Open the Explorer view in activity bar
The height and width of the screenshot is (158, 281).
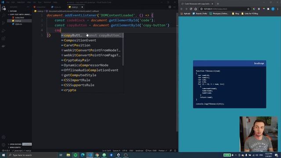coord(4,8)
